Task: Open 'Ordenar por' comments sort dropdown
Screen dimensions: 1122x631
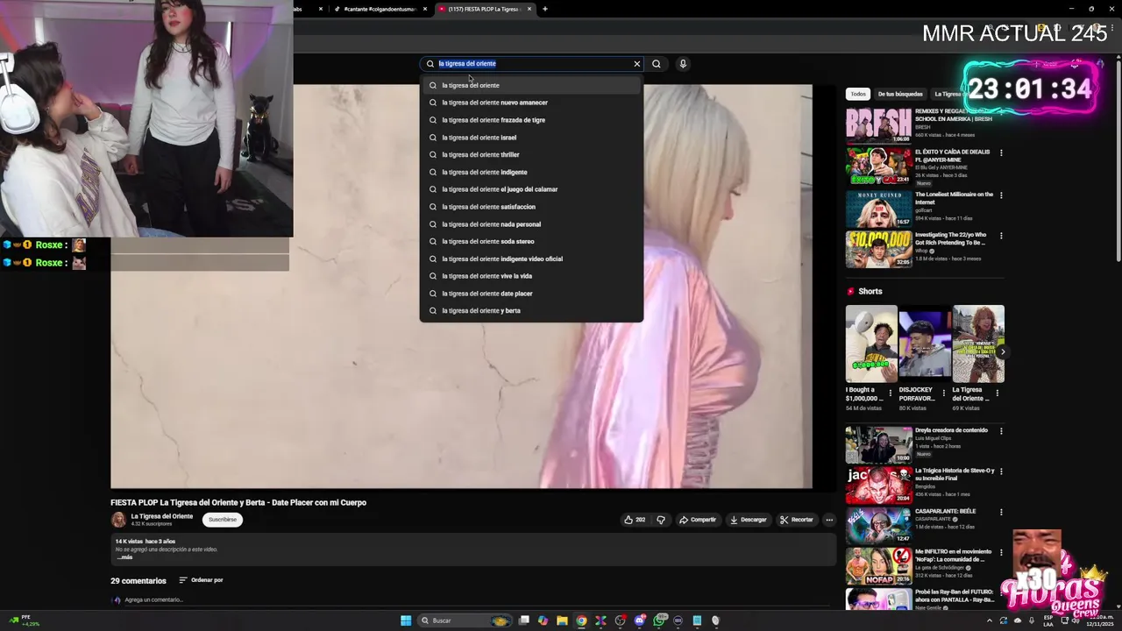Action: point(201,580)
